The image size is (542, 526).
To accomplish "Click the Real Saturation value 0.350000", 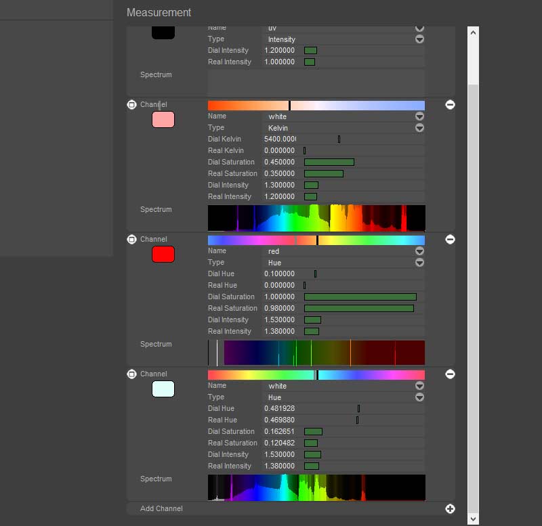I will pyautogui.click(x=279, y=173).
